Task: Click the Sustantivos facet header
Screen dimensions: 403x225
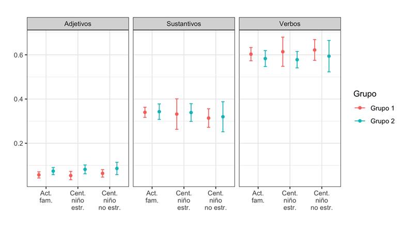Action: [x=184, y=24]
